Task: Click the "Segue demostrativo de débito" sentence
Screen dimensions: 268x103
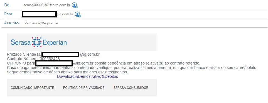Action: pyautogui.click(x=67, y=72)
